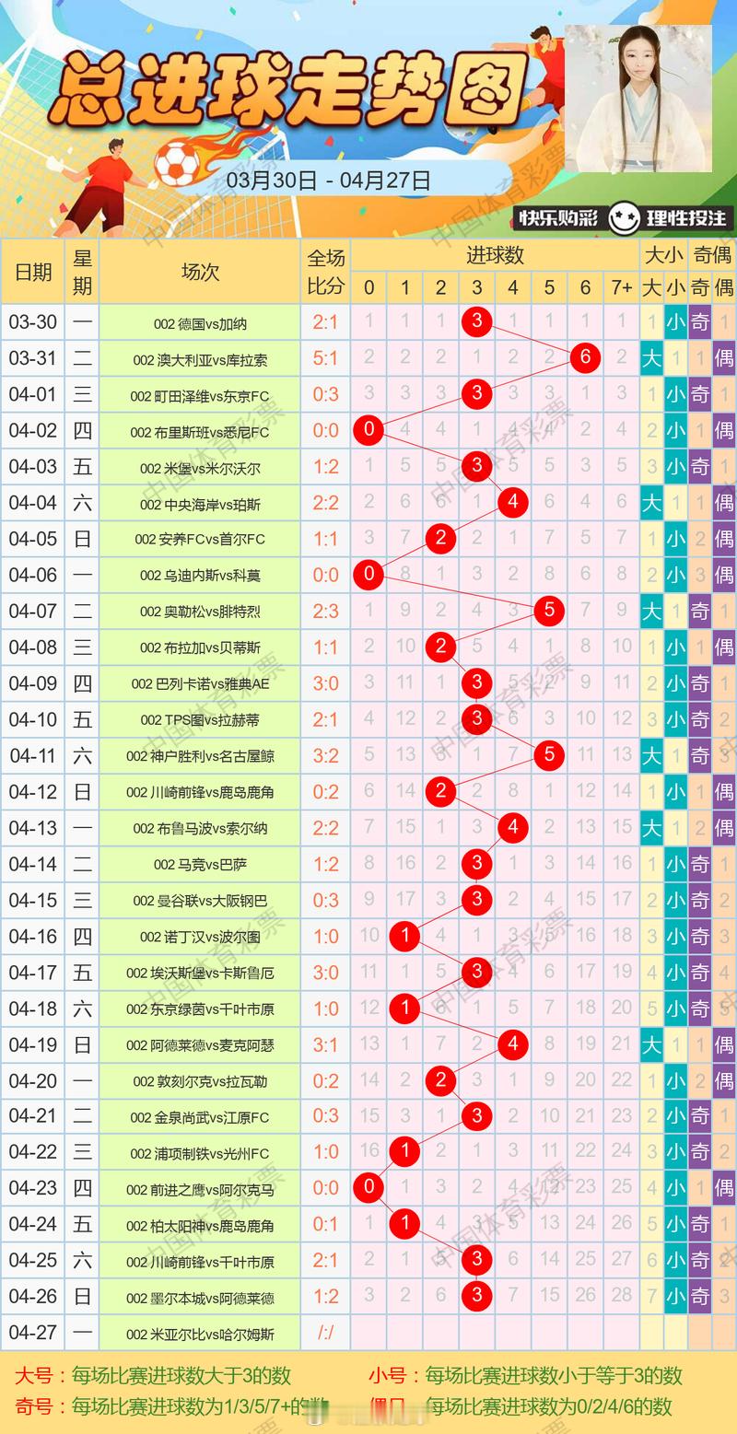Open match 002 德国vs加纳
Image resolution: width=737 pixels, height=1434 pixels.
click(x=200, y=323)
